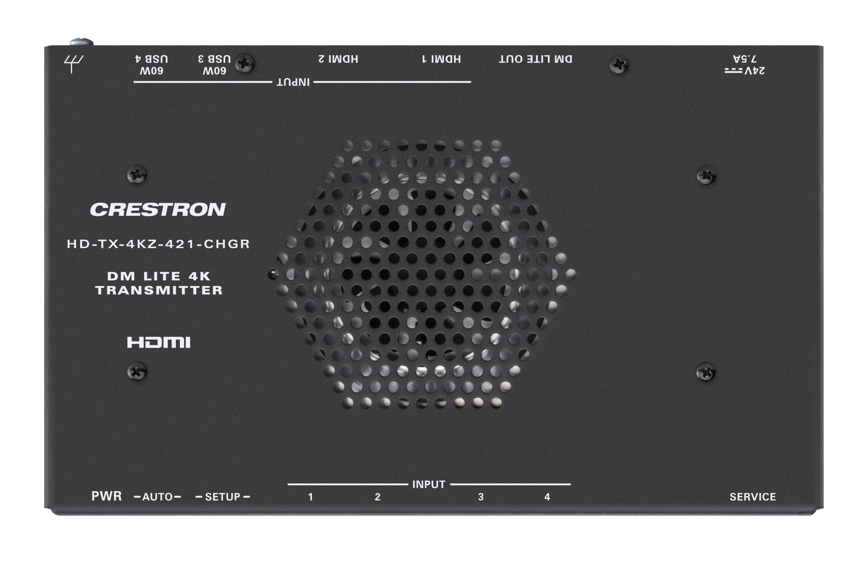866x563 pixels.
Task: Click the upside-down INPUT heading at top
Action: [x=293, y=82]
